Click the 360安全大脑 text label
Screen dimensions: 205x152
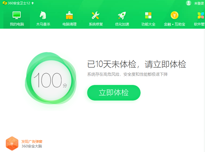click(x=32, y=146)
